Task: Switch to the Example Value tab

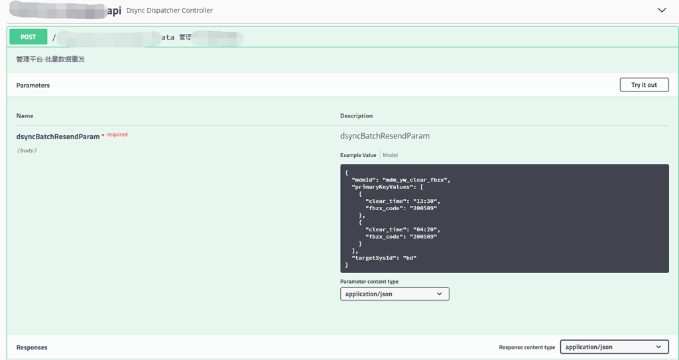Action: (358, 155)
